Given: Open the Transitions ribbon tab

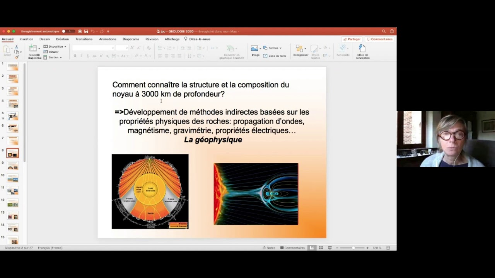Looking at the screenshot, I should coord(84,39).
